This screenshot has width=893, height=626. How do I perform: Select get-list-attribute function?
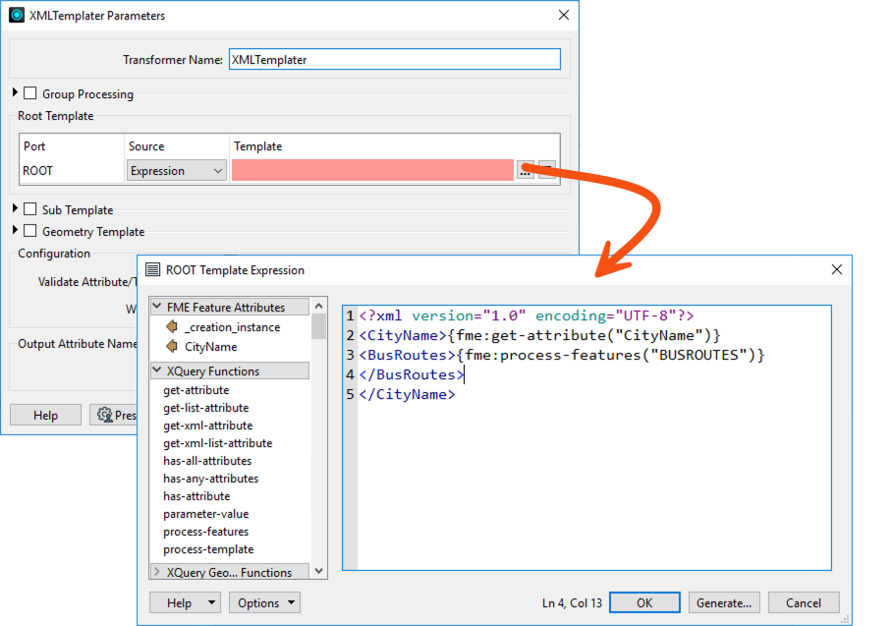206,408
